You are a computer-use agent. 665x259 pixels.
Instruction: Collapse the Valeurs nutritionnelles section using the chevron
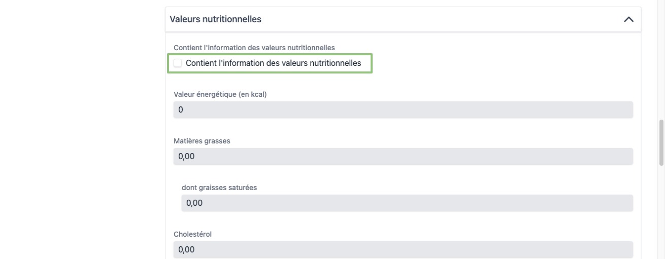coord(628,19)
